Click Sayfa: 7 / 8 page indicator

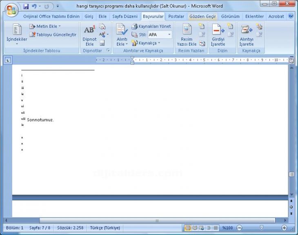point(40,228)
